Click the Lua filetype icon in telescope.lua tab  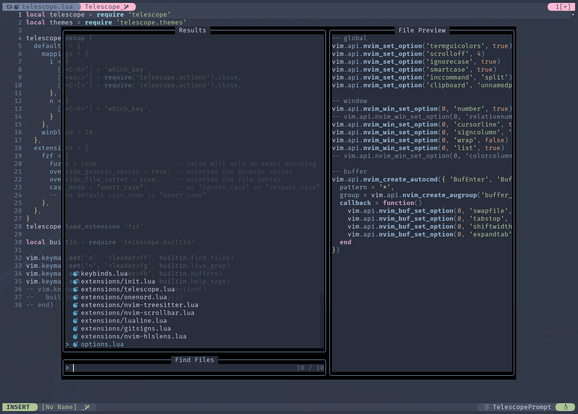coord(17,7)
